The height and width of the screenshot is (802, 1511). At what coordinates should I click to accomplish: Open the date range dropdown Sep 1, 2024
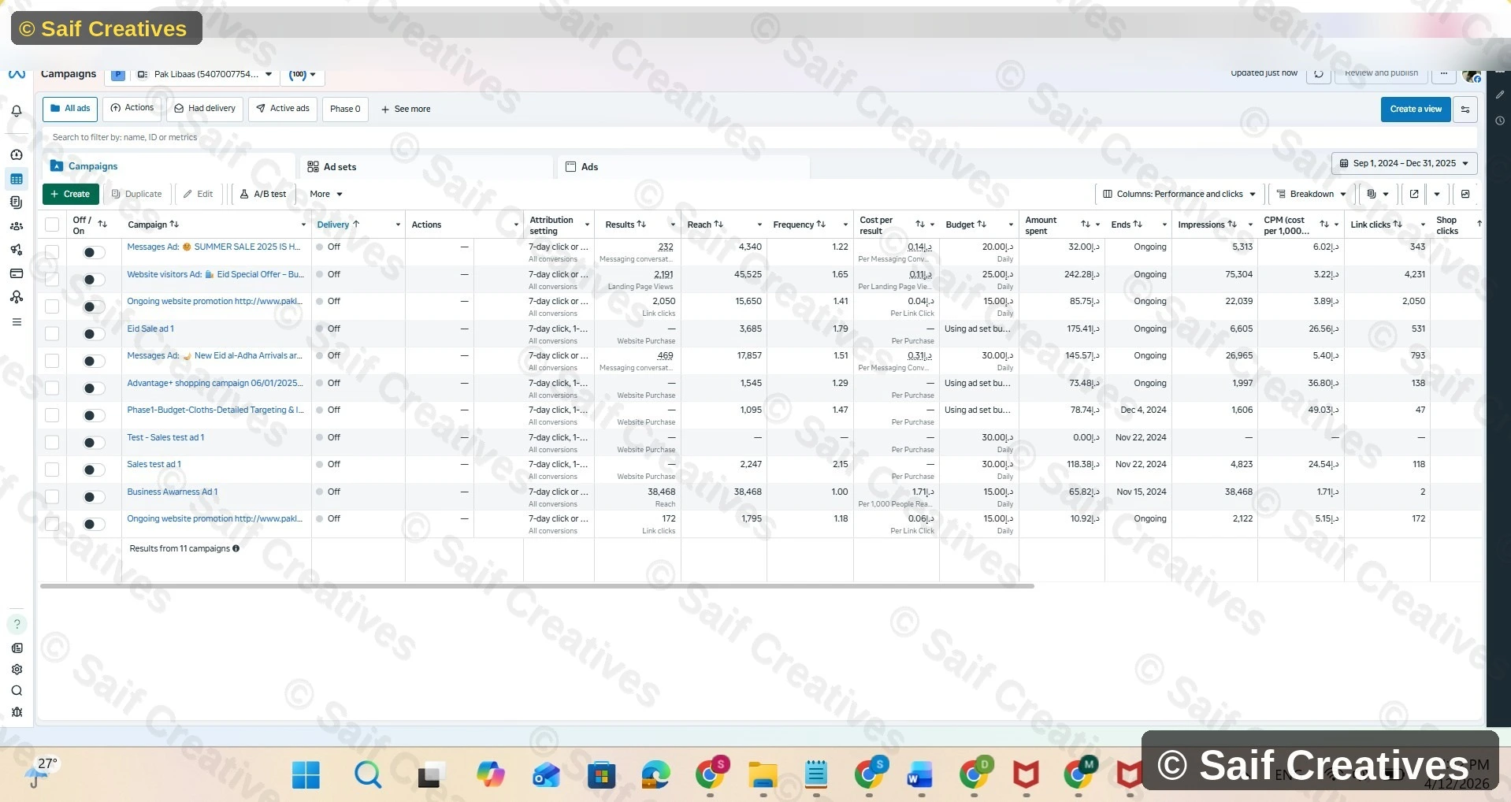coord(1404,164)
